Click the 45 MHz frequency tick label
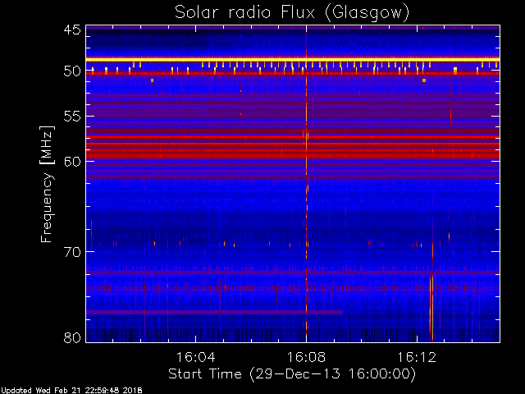The width and height of the screenshot is (525, 394). click(x=72, y=30)
